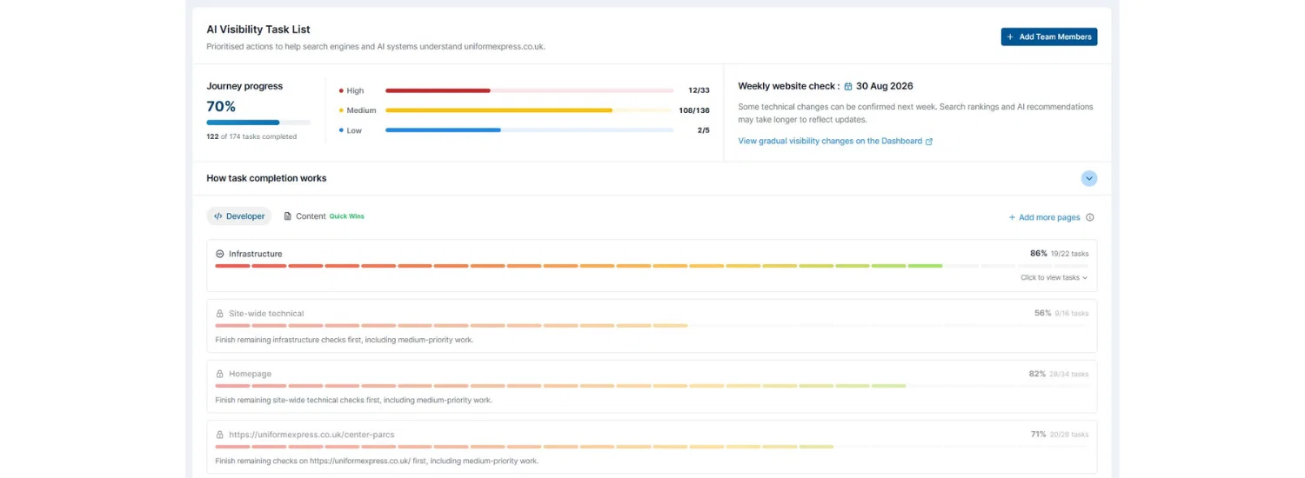The height and width of the screenshot is (478, 1305).
Task: Click the info icon beside Add more pages
Action: (1090, 217)
